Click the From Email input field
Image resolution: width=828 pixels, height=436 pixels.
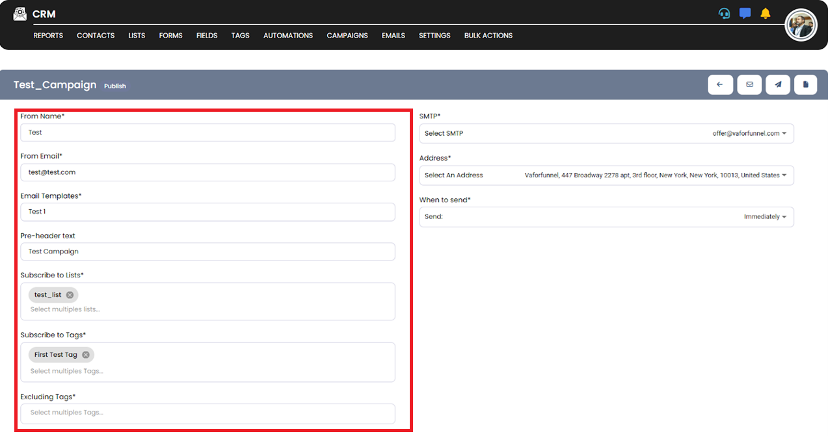point(207,172)
